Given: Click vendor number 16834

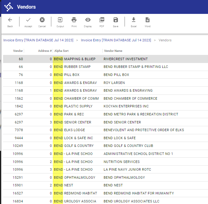Looking at the screenshot, I should tap(18, 201).
